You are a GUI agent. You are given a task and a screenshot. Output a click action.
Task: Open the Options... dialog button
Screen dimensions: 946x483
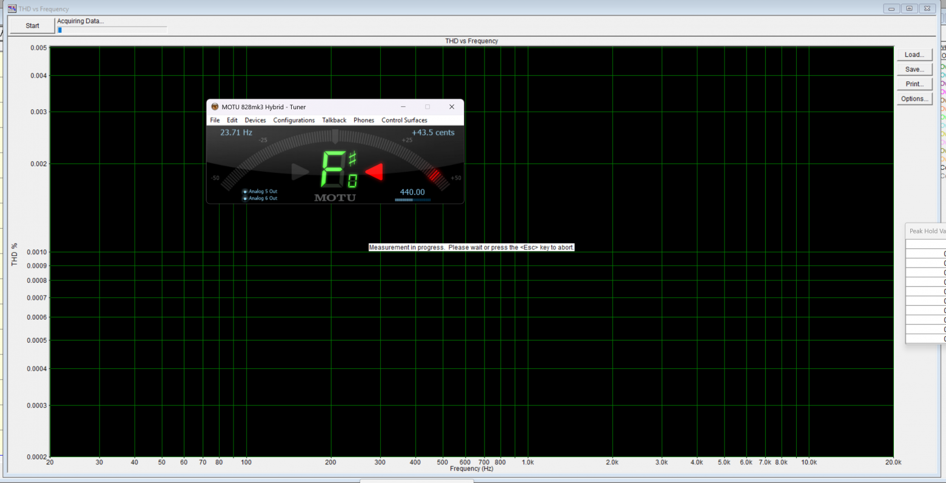click(x=914, y=99)
